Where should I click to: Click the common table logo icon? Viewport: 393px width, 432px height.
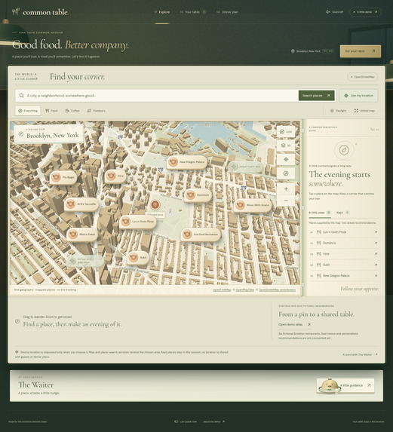tap(16, 11)
